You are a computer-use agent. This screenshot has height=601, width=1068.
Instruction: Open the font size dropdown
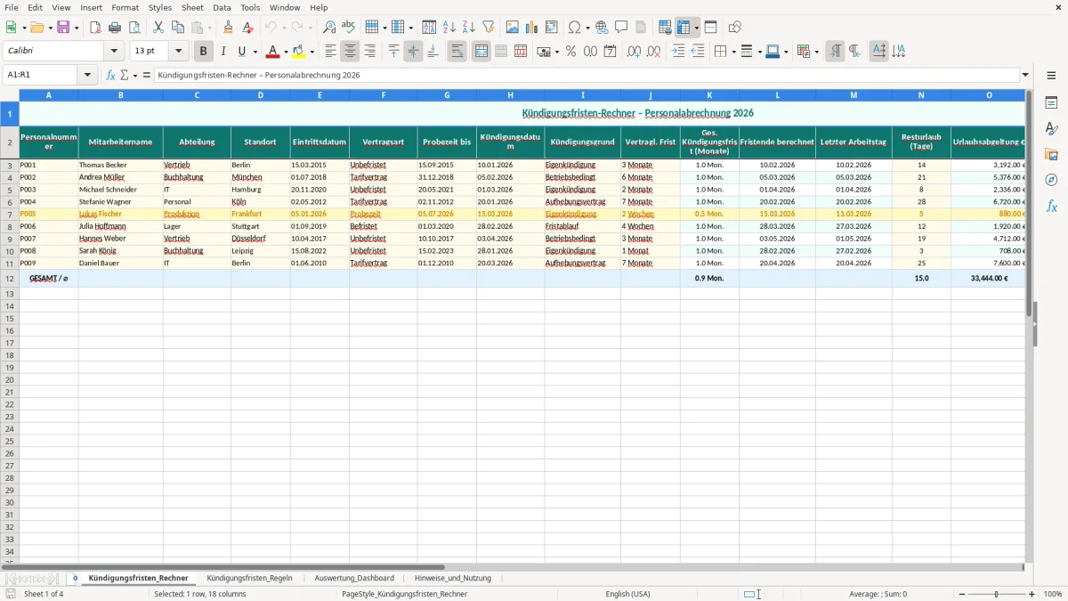coord(179,52)
